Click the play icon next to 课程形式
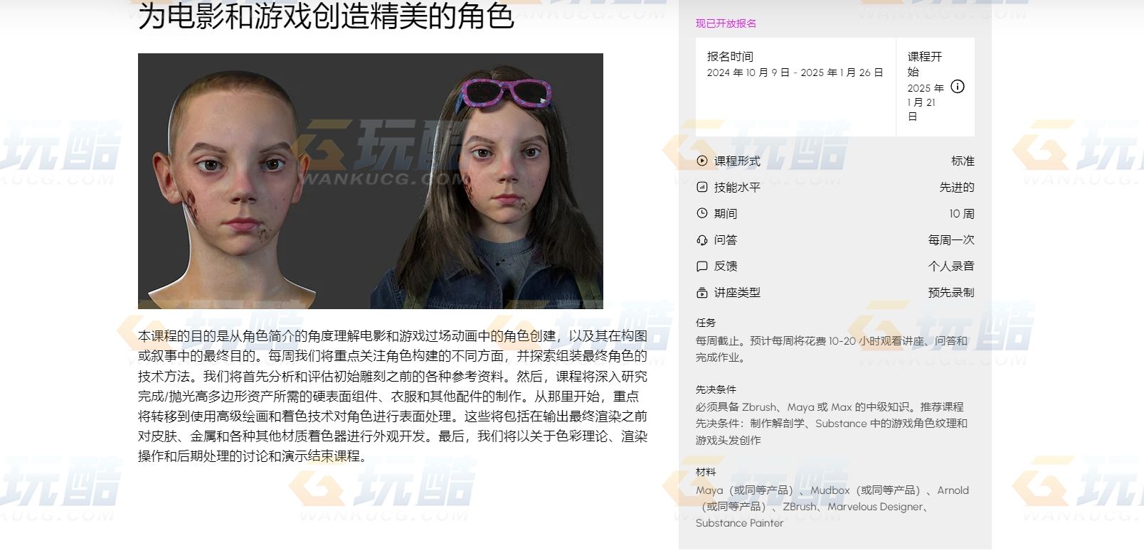 coord(702,161)
